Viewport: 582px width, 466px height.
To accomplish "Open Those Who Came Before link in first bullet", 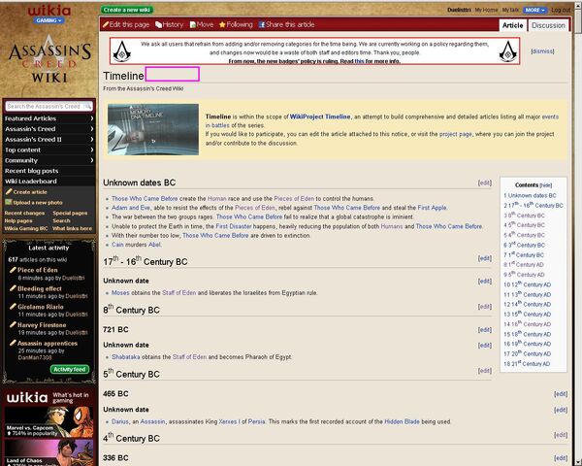I will (145, 199).
